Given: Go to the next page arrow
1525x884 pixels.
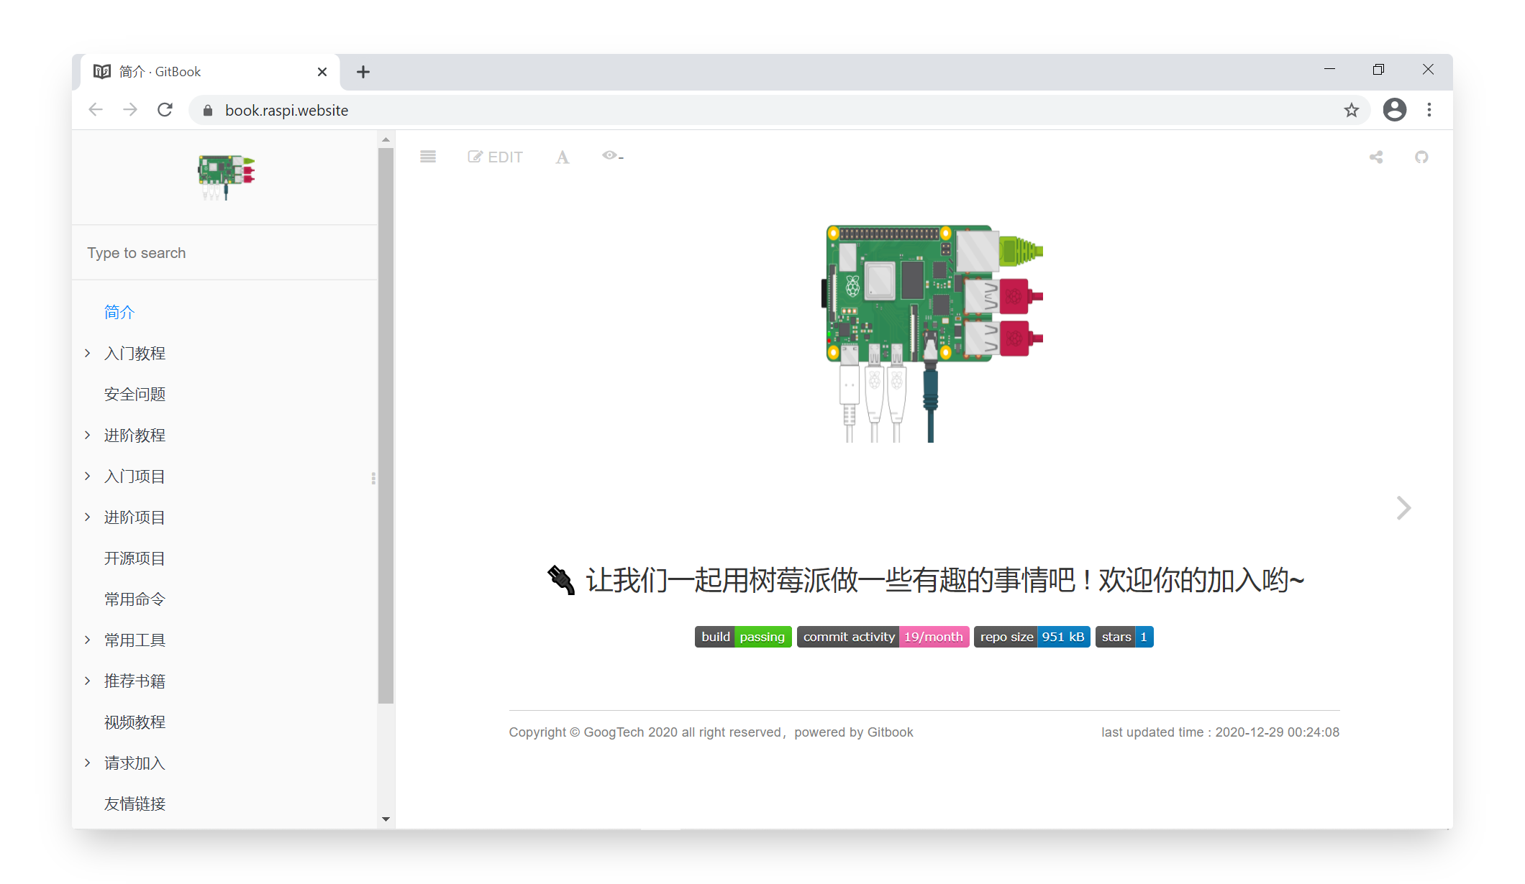Looking at the screenshot, I should click(x=1403, y=508).
